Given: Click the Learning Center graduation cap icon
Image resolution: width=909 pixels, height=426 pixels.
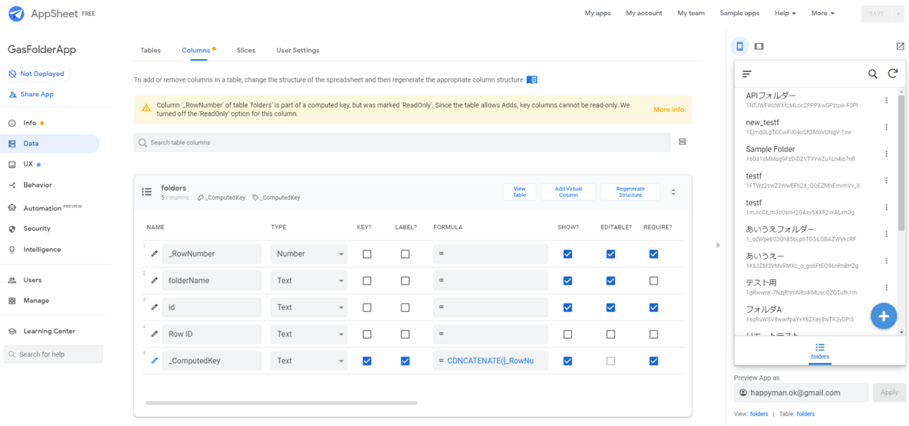Looking at the screenshot, I should (x=12, y=331).
